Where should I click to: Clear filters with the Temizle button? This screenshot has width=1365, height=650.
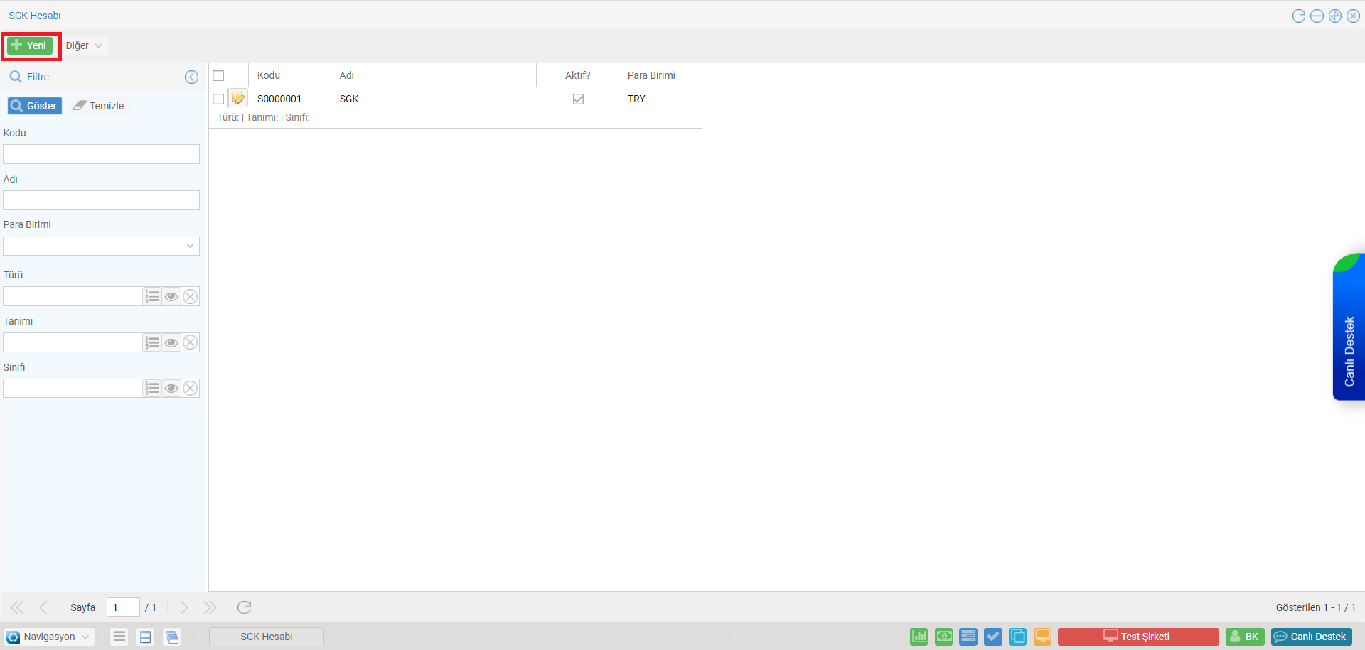coord(99,106)
